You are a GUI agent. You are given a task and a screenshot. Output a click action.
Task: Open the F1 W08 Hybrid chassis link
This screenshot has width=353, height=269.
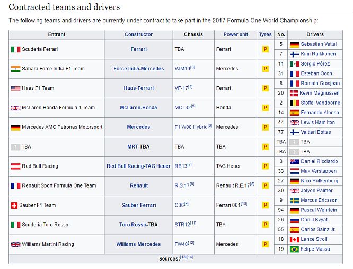point(191,127)
